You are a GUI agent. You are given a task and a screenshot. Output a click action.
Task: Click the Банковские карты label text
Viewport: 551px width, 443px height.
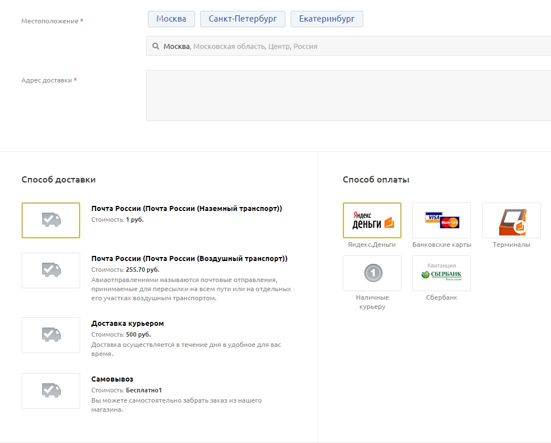[x=441, y=245]
